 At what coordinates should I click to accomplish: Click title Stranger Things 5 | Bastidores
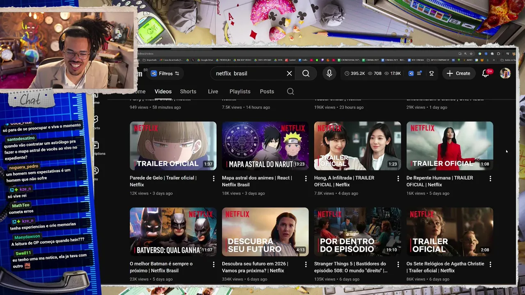point(351,267)
